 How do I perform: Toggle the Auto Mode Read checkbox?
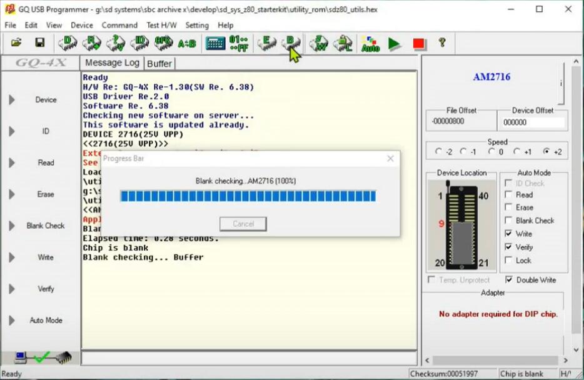tap(508, 194)
